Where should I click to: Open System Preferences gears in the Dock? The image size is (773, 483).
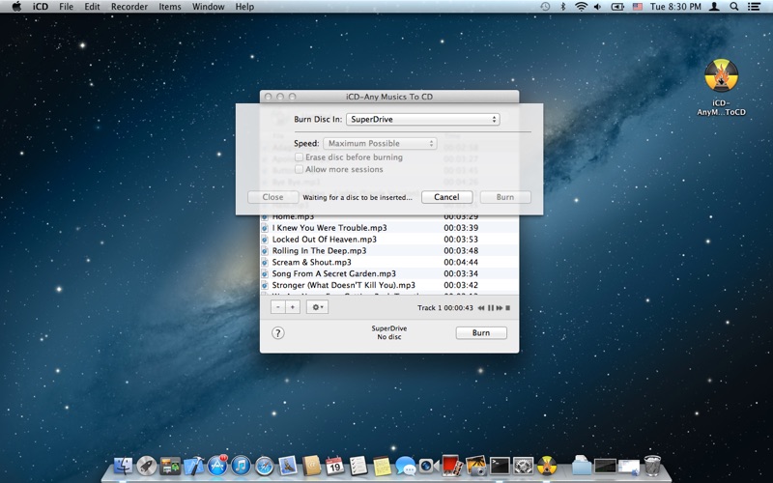click(x=523, y=466)
